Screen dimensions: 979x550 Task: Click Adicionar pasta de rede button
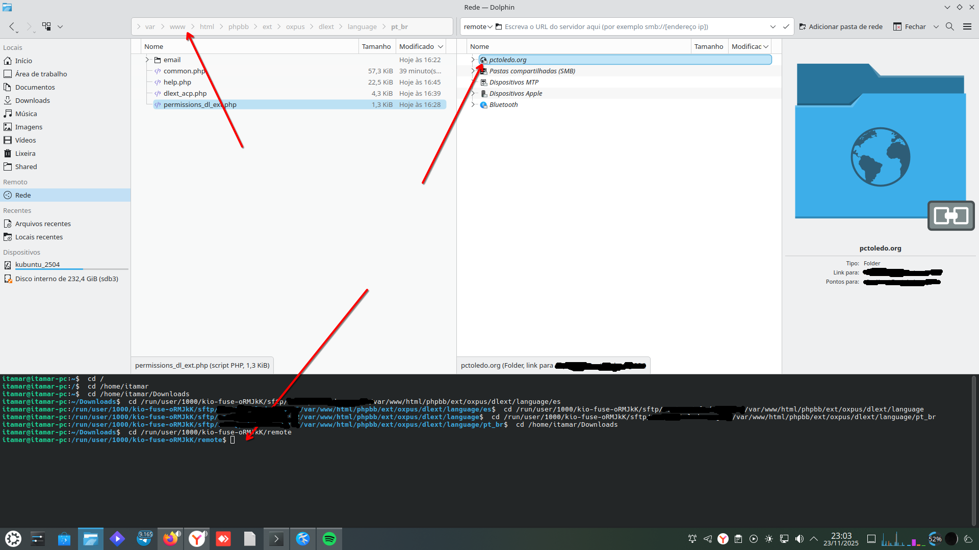click(841, 26)
